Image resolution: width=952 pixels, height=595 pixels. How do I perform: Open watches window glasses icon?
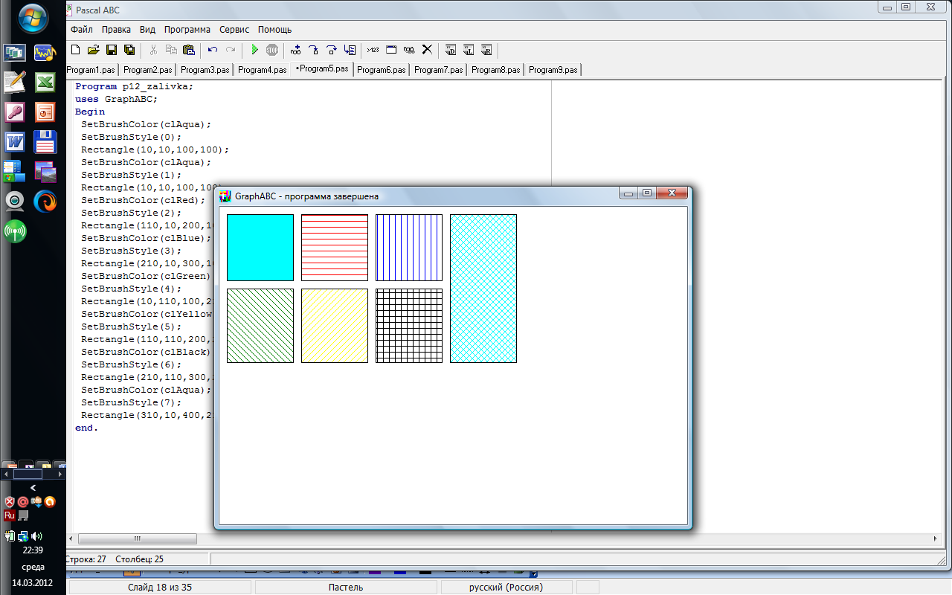point(409,50)
